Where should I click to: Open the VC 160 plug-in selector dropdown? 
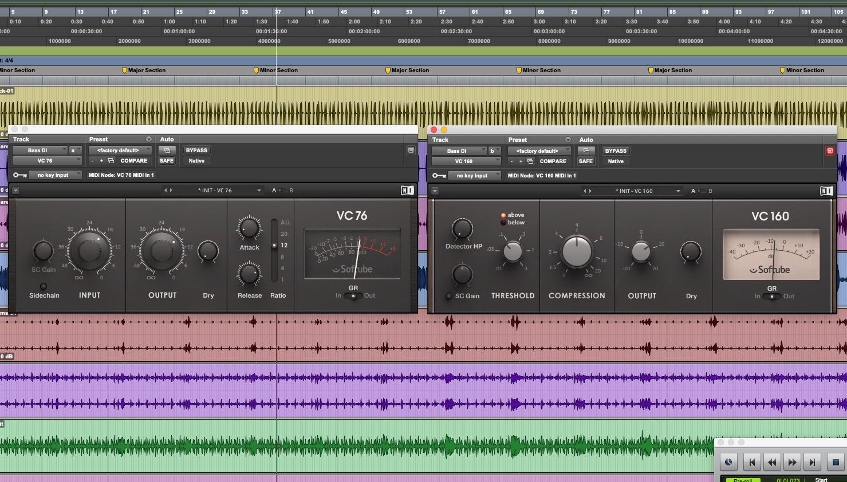(x=466, y=161)
